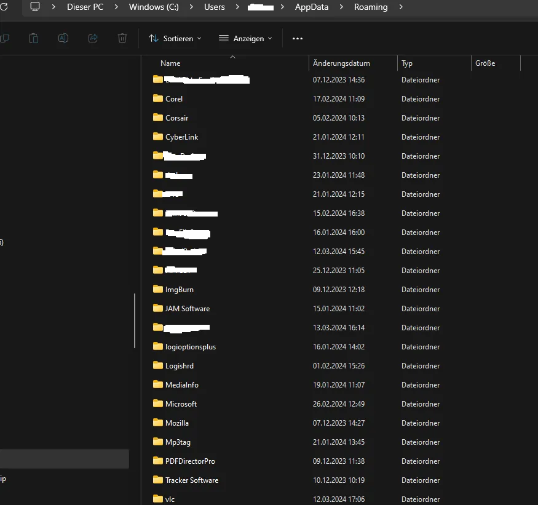The height and width of the screenshot is (505, 538).
Task: Click the MediaInfo folder icon
Action: 158,384
